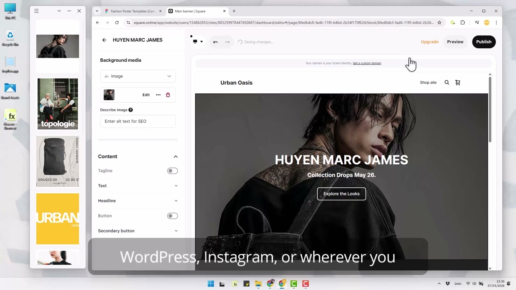Viewport: 516px width, 290px height.
Task: Delete the background image with trash icon
Action: pyautogui.click(x=168, y=95)
